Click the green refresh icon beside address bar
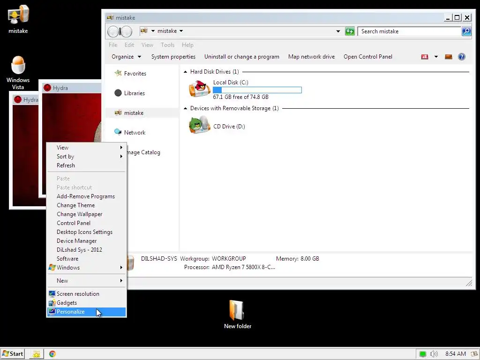This screenshot has width=480, height=360. [x=350, y=31]
